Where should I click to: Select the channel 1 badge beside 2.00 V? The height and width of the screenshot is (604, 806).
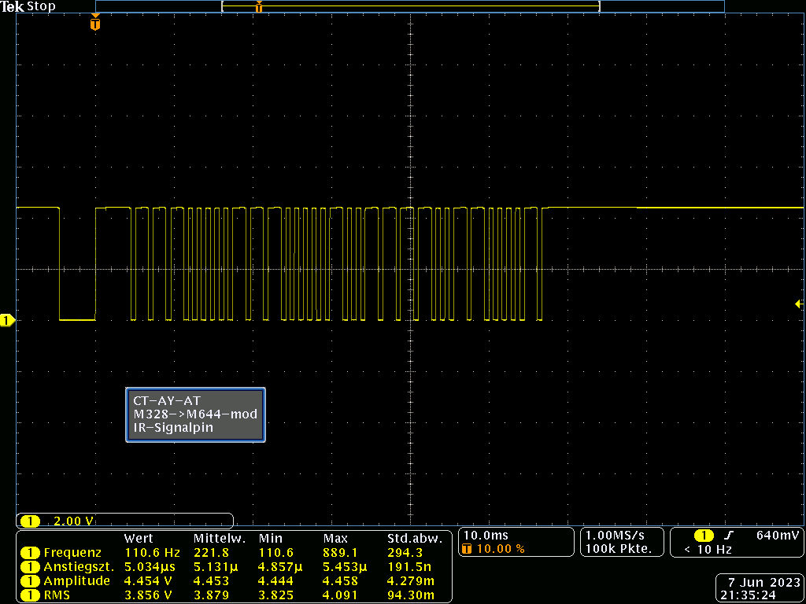[31, 521]
